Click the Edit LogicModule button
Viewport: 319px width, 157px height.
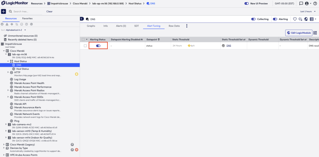point(299,33)
